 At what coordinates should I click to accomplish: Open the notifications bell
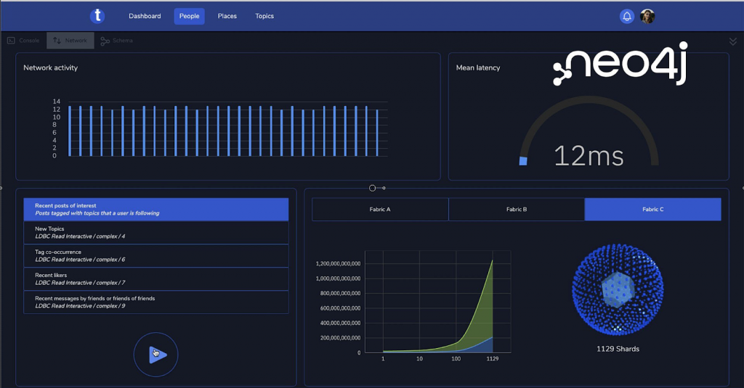[627, 16]
